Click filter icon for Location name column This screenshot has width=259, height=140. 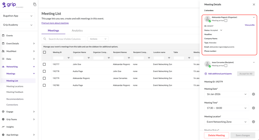pos(169,58)
